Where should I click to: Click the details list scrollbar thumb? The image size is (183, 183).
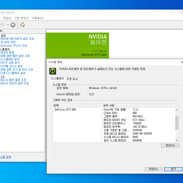tap(177, 123)
